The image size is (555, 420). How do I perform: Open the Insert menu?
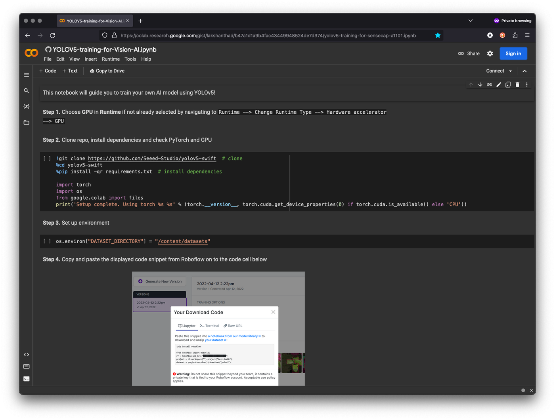pyautogui.click(x=90, y=59)
